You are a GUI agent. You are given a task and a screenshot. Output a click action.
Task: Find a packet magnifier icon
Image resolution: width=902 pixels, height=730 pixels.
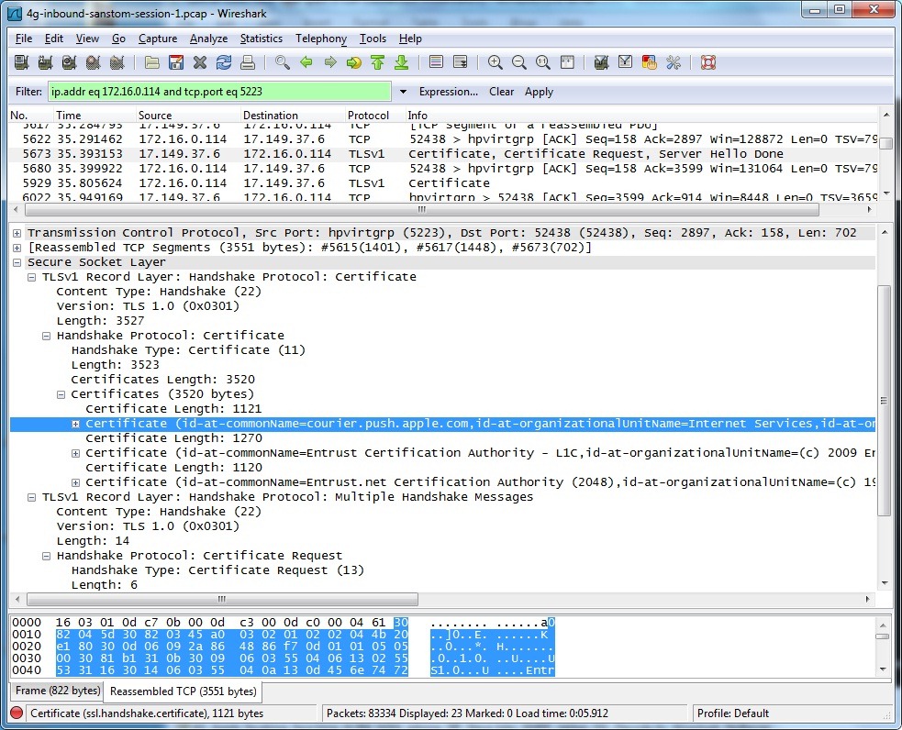tap(282, 62)
